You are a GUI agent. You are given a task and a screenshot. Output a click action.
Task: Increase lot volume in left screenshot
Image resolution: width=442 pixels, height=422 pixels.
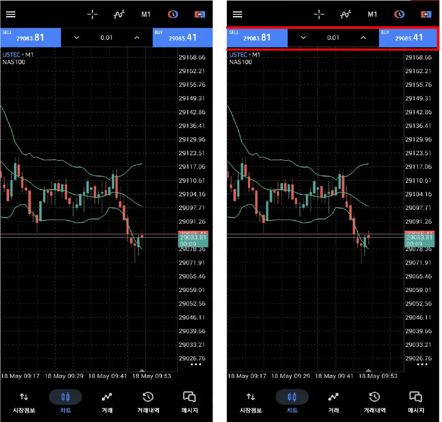(x=137, y=37)
